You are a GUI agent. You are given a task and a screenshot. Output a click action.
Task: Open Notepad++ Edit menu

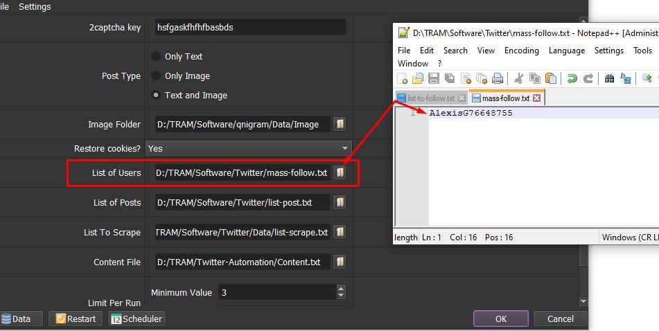(x=427, y=51)
